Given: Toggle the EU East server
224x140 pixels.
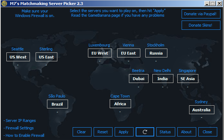Looking at the screenshot, I should [x=129, y=53].
